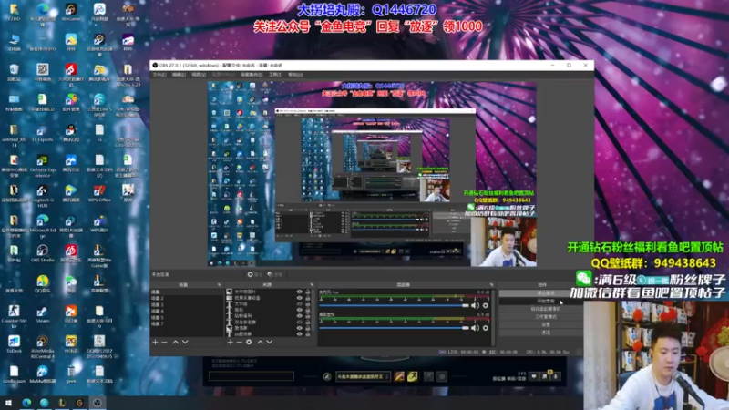The width and height of the screenshot is (729, 410).
Task: Open the config.json file on the desktop
Action: coord(14,374)
